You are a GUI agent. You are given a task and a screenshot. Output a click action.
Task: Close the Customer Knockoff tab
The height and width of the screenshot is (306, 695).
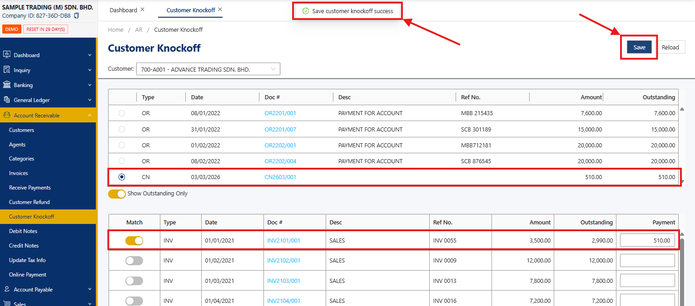click(x=220, y=10)
